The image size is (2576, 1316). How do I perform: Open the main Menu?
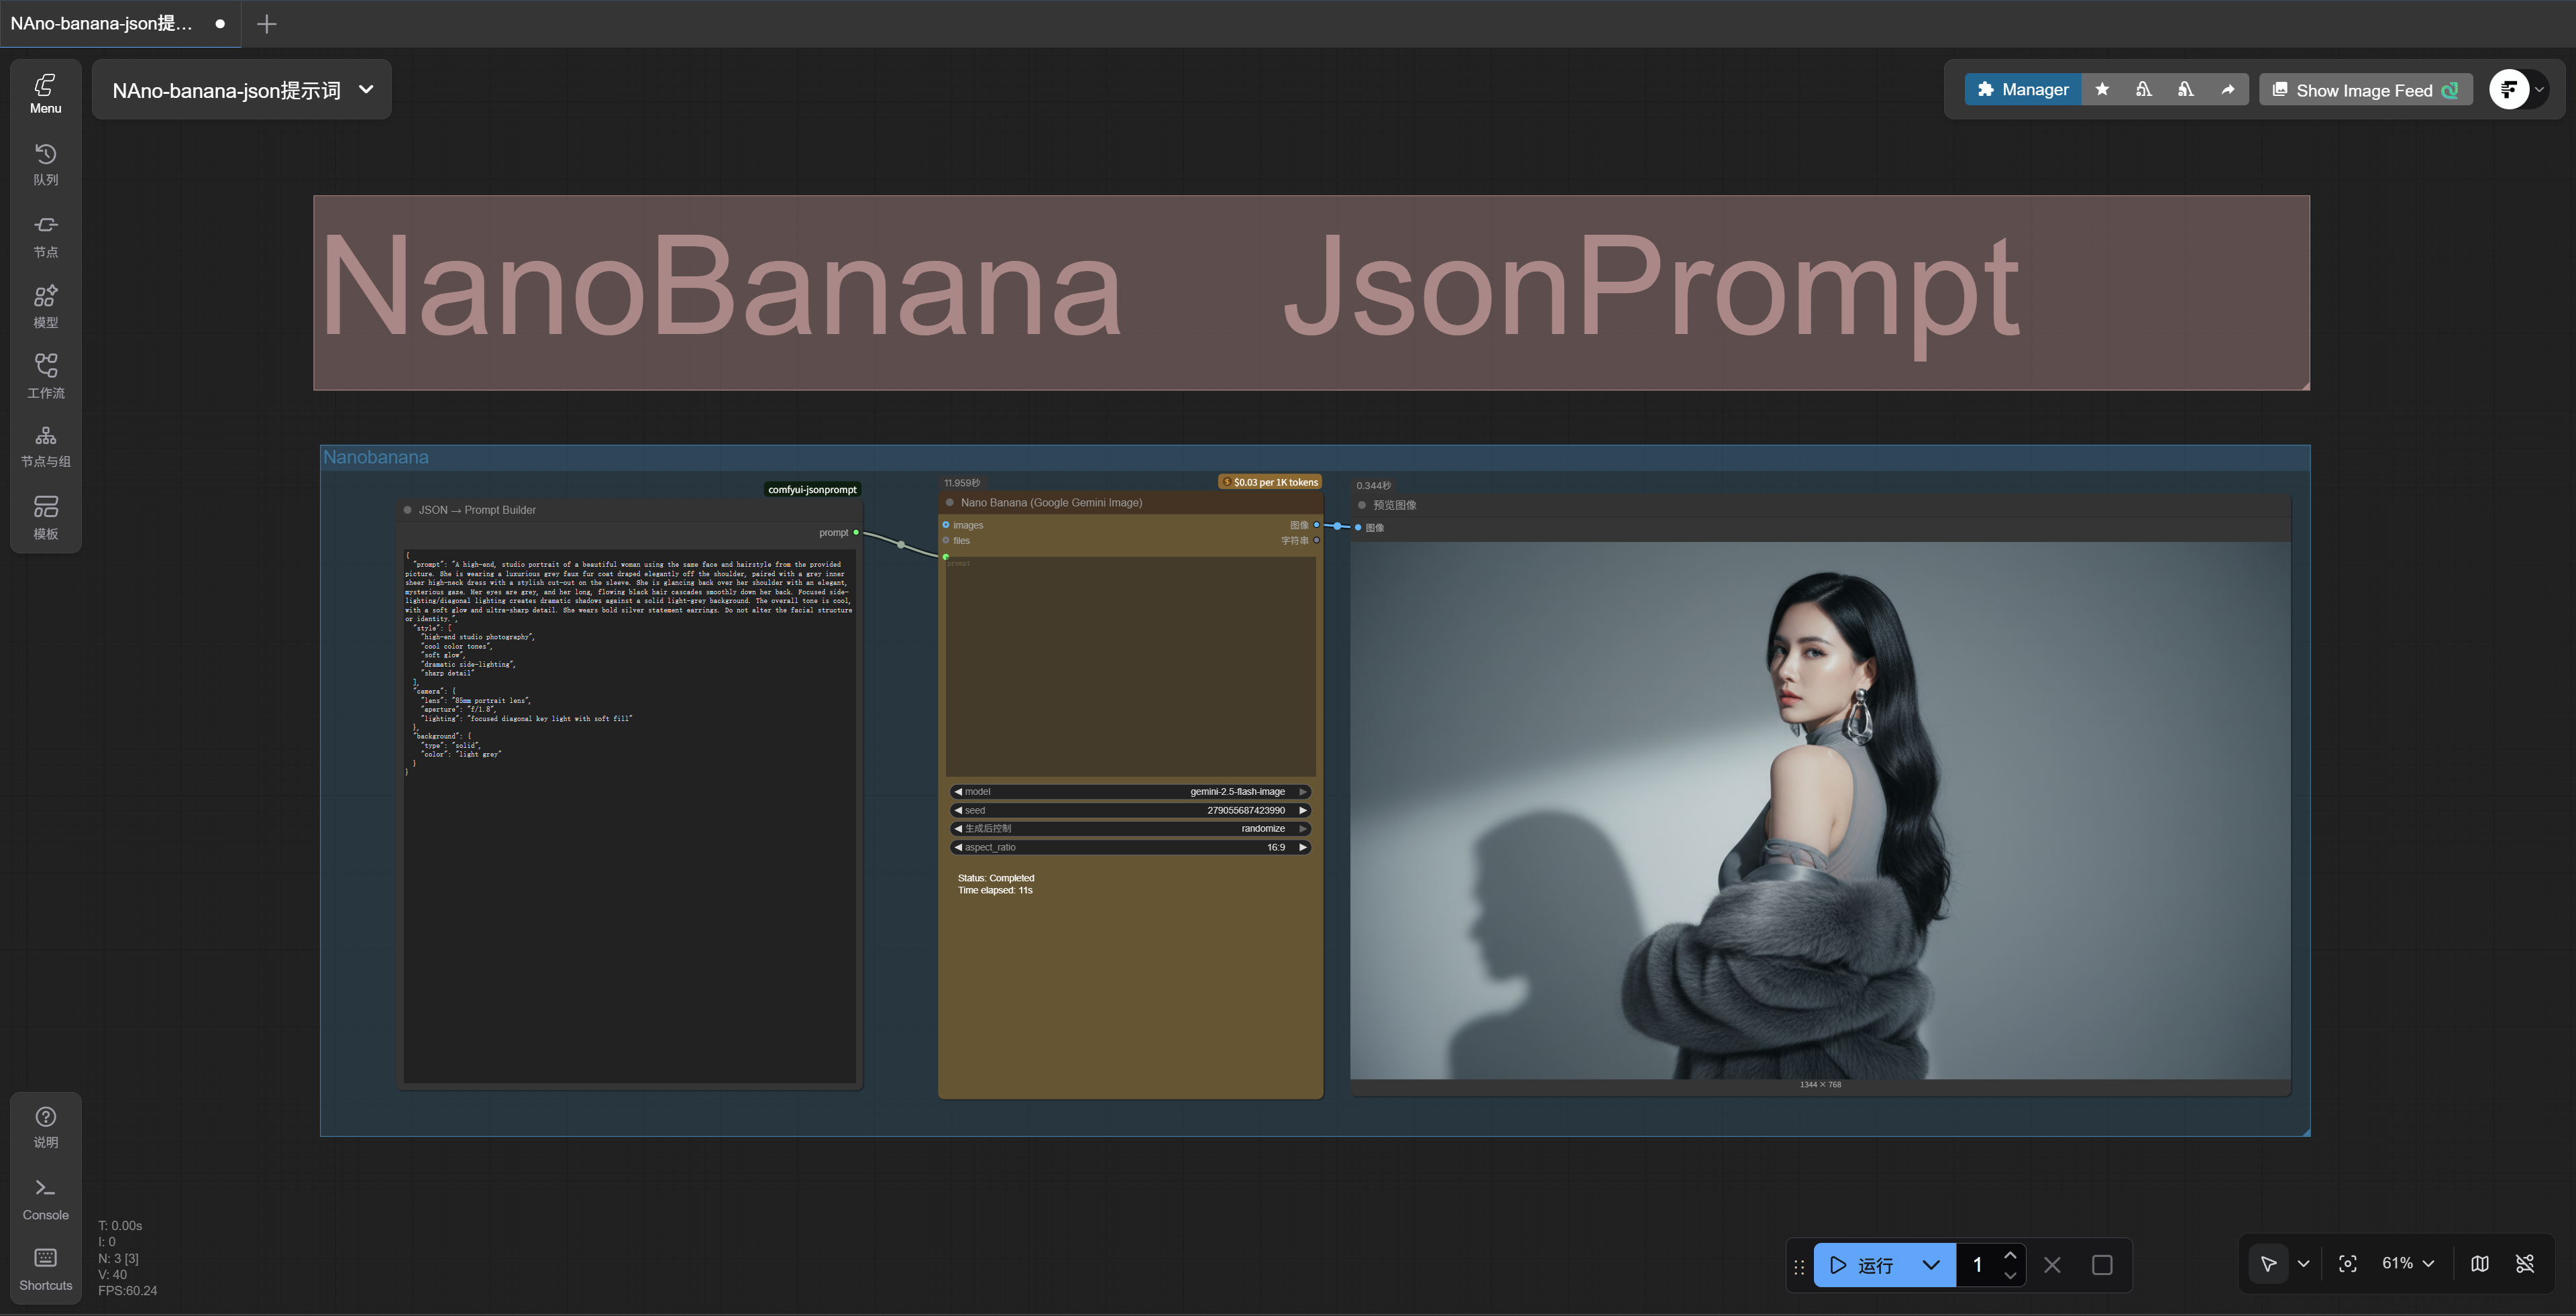coord(45,93)
